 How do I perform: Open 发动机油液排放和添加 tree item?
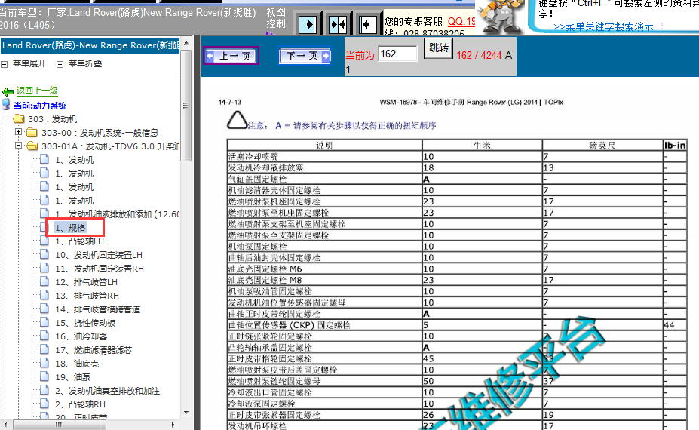pos(117,214)
